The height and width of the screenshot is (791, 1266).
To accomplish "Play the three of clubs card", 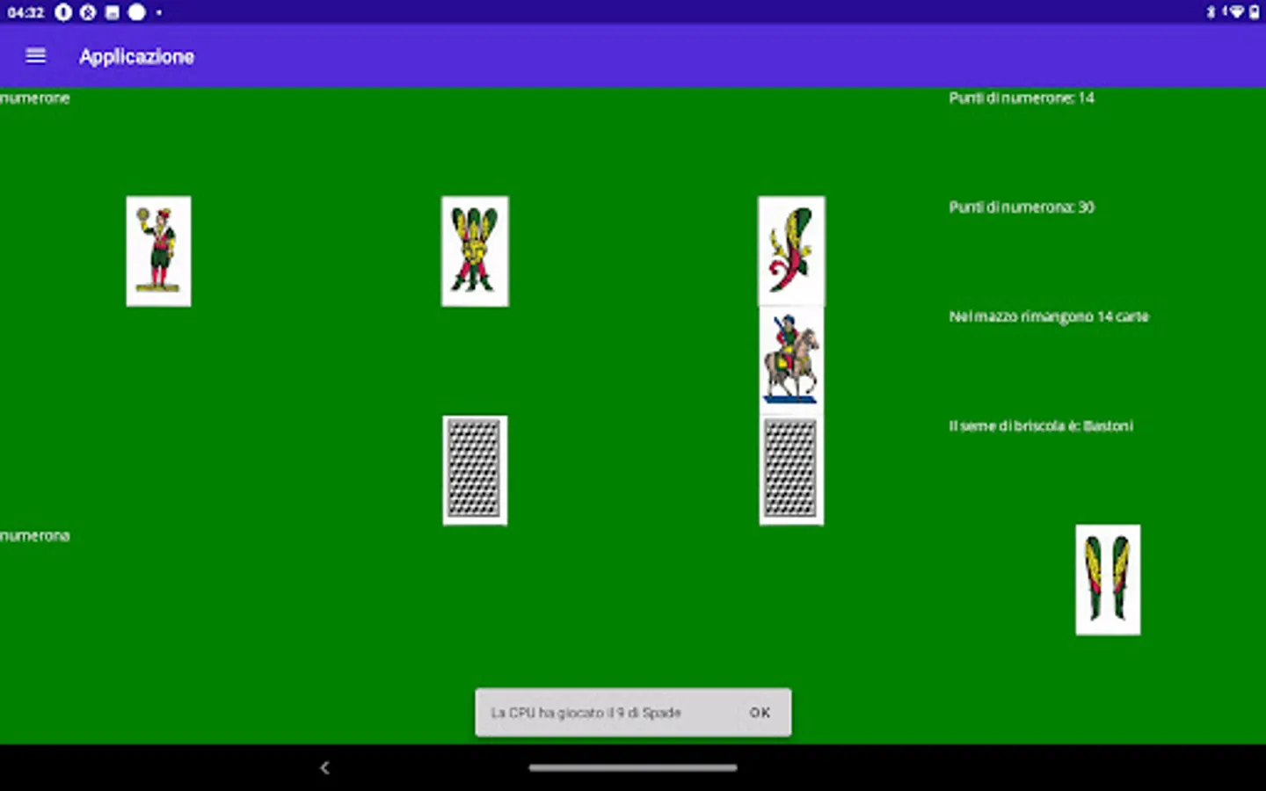I will (x=475, y=251).
